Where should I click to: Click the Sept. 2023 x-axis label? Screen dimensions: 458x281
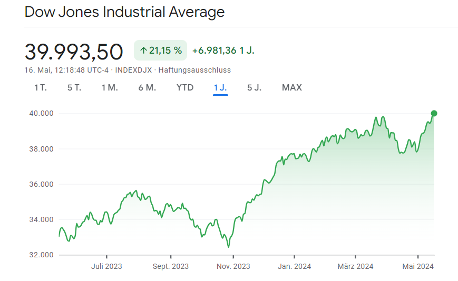click(x=171, y=266)
